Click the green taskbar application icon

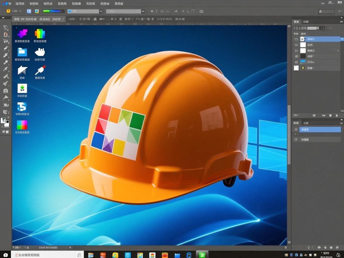click(x=202, y=255)
